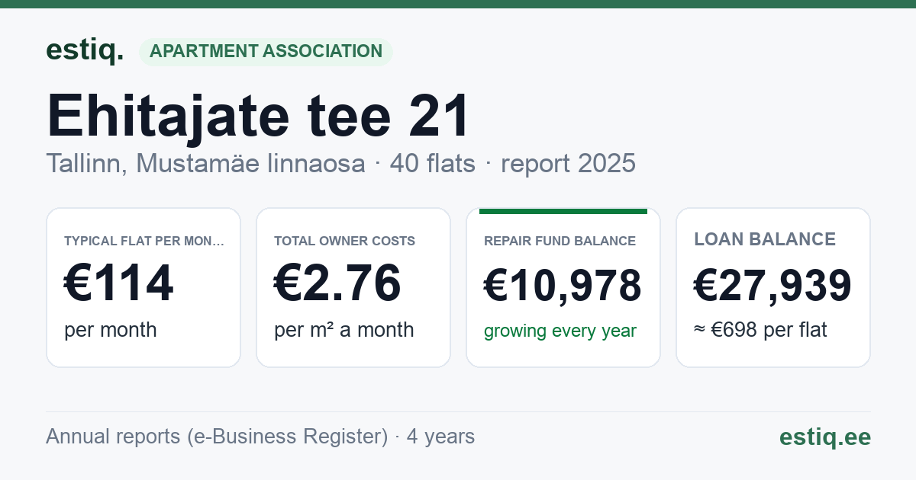Click the €114 value
The height and width of the screenshot is (480, 916).
(x=119, y=284)
